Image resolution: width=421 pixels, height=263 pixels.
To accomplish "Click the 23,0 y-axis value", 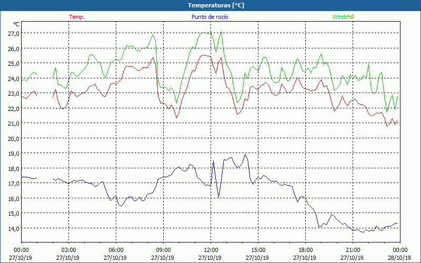I will (14, 94).
